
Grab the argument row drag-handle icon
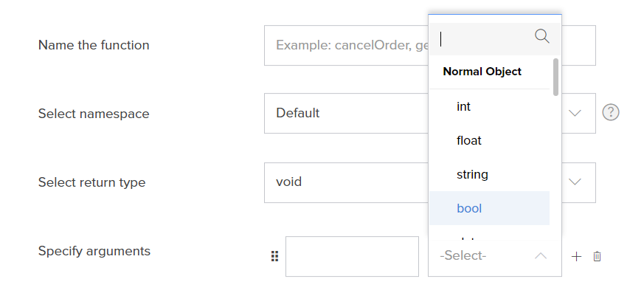pyautogui.click(x=274, y=256)
